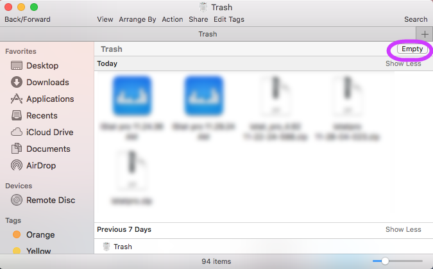The height and width of the screenshot is (269, 433).
Task: Adjust the icon size slider
Action: [x=385, y=261]
